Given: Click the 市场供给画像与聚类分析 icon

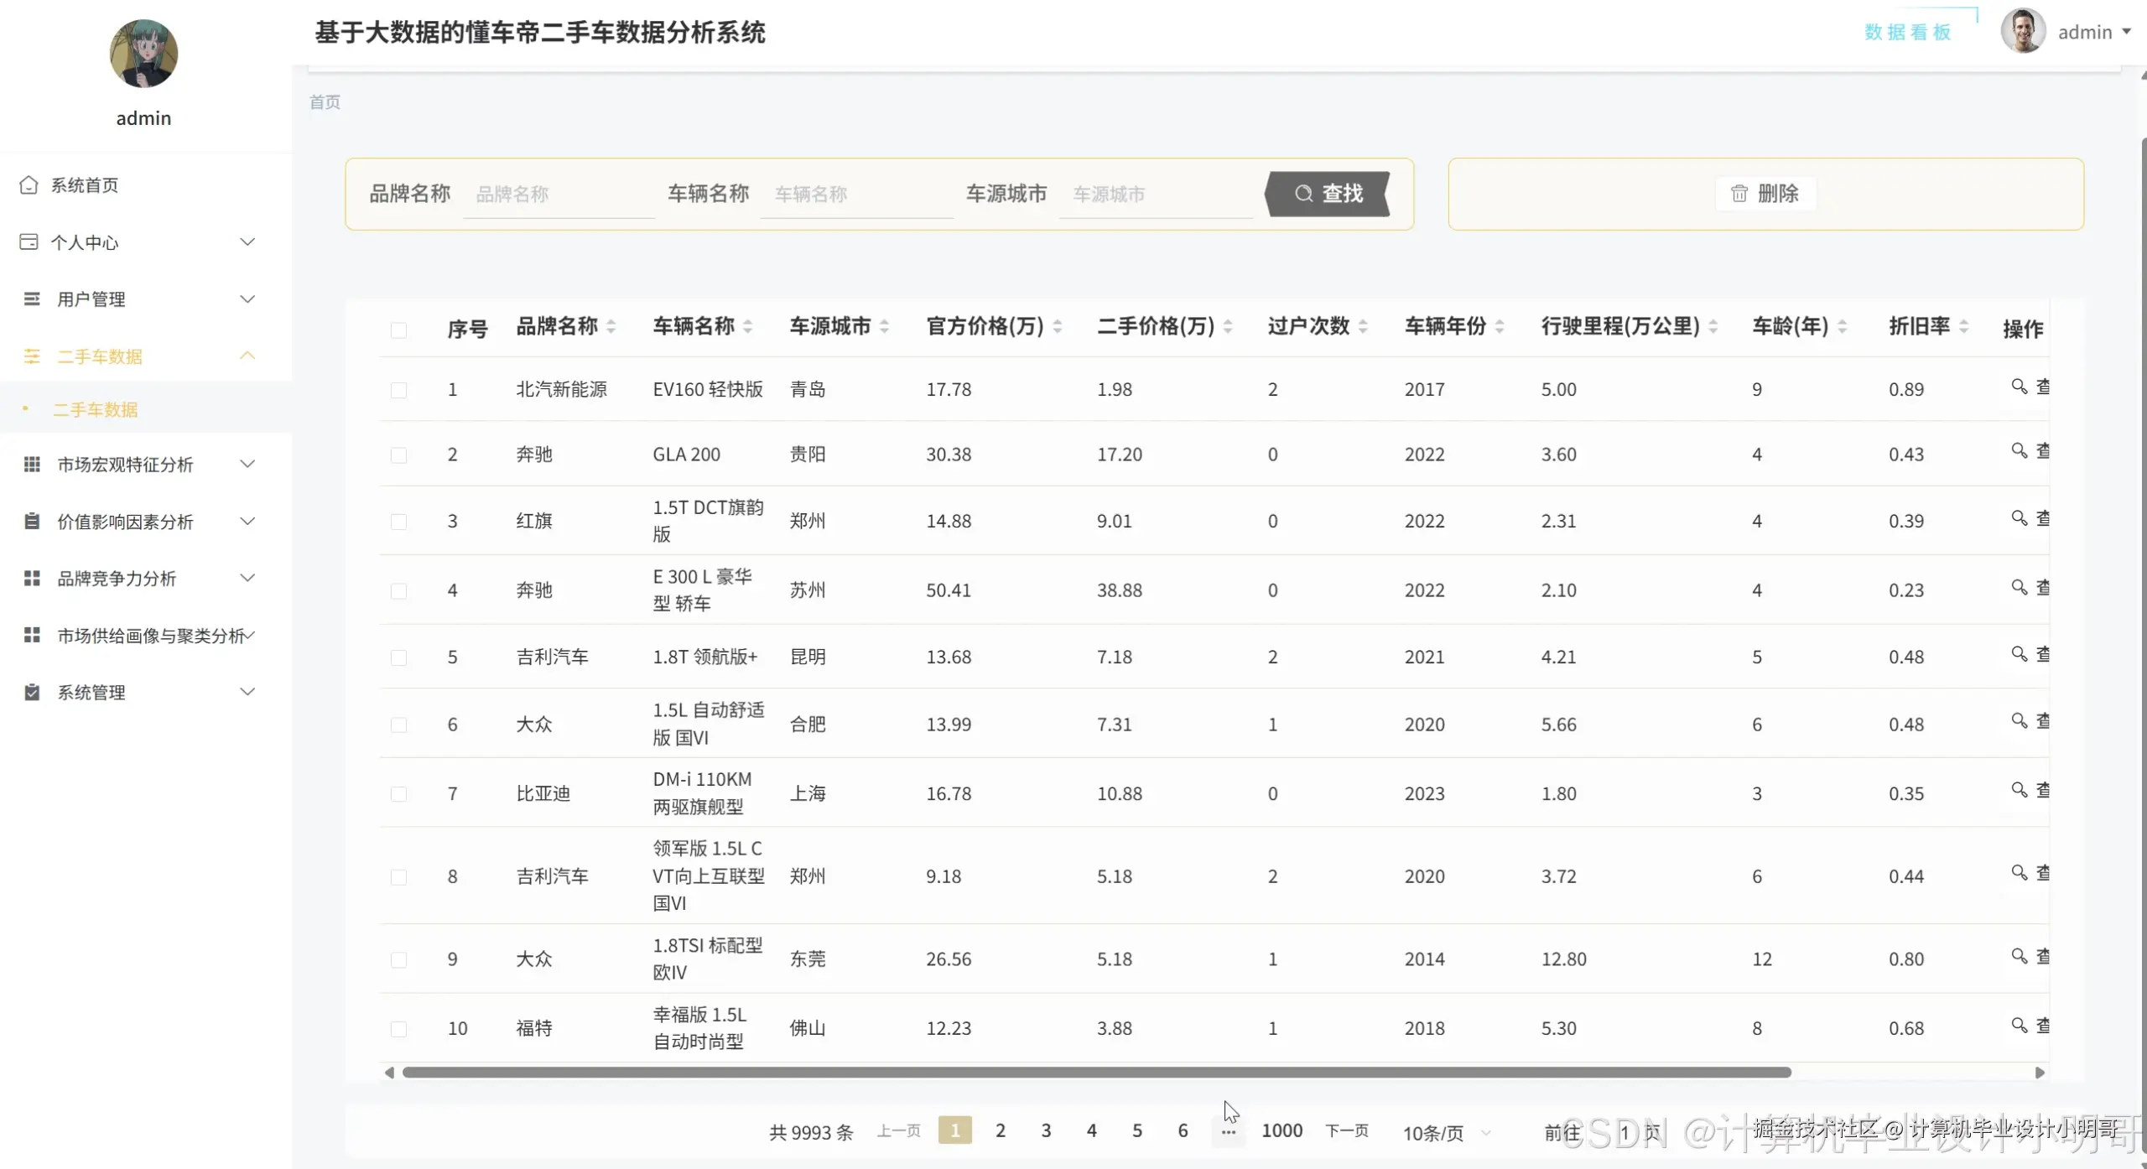Looking at the screenshot, I should point(31,635).
